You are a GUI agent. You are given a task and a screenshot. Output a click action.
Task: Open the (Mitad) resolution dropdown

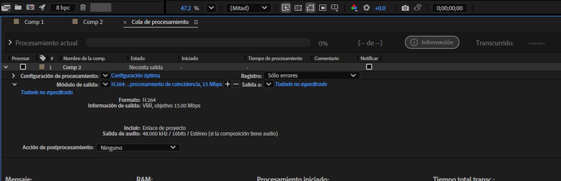249,8
